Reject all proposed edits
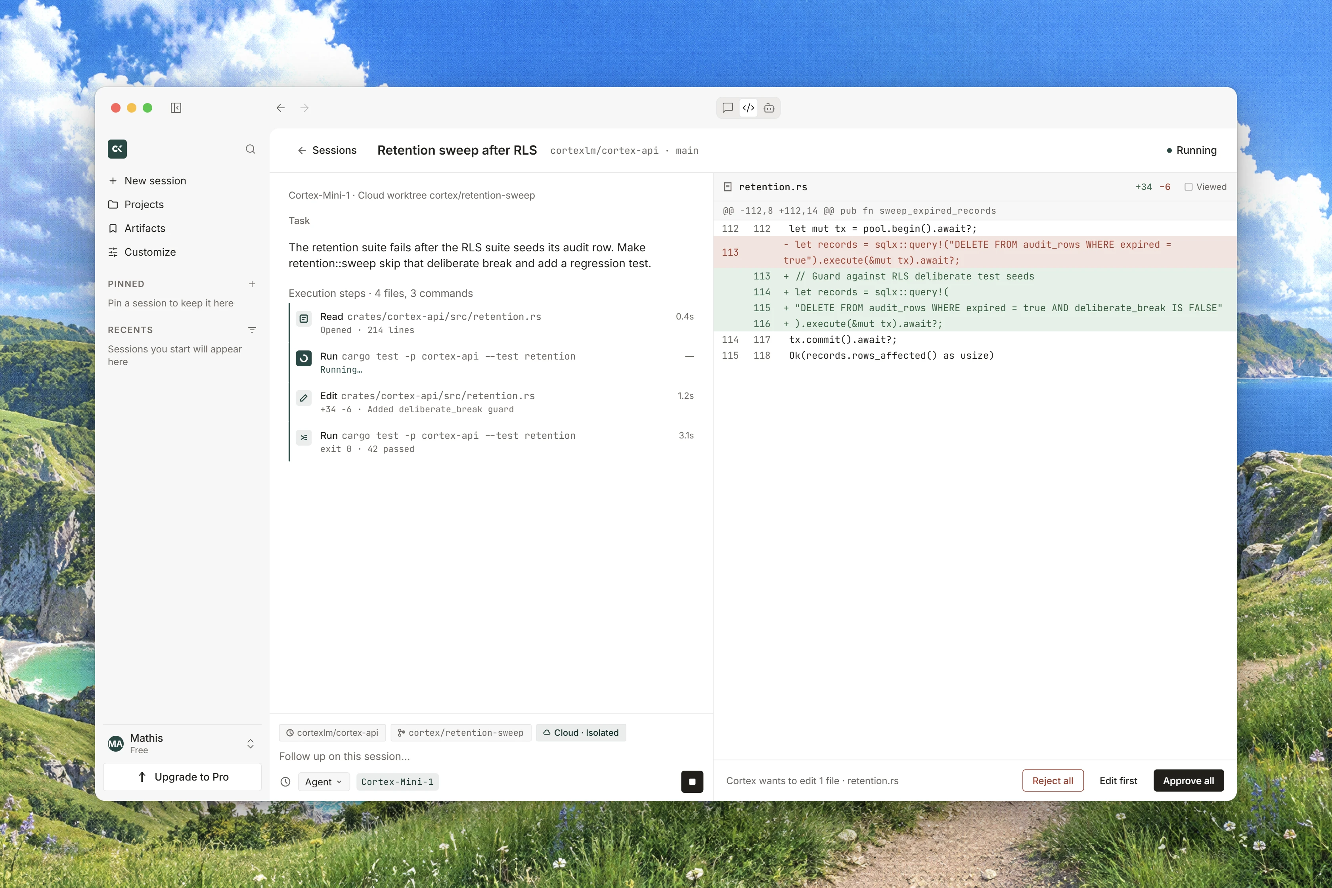Viewport: 1332px width, 888px height. (1053, 781)
